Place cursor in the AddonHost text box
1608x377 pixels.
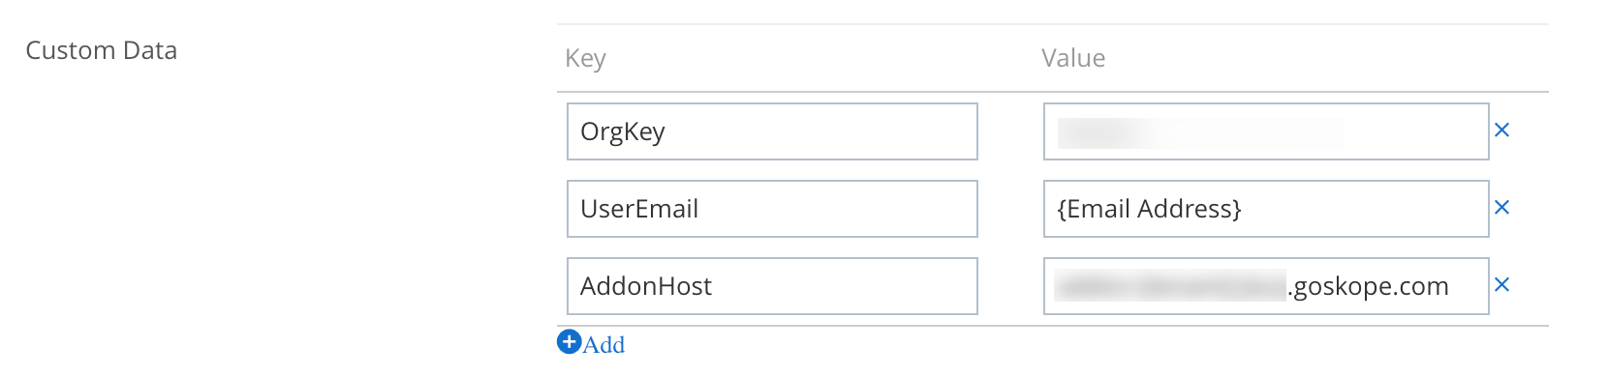[x=772, y=286]
